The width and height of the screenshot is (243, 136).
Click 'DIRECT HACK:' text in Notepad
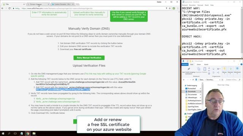click(x=192, y=37)
